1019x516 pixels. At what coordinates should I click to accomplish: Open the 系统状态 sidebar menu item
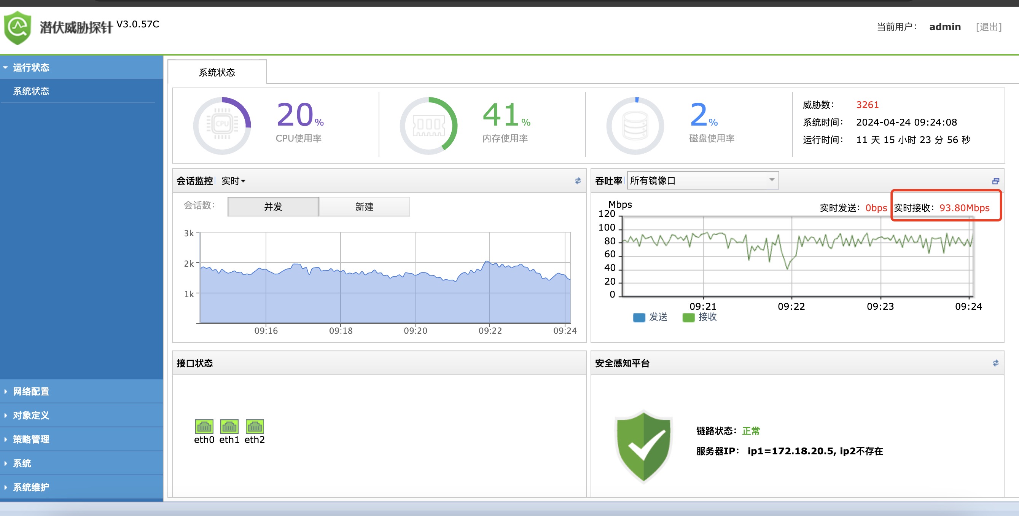pos(31,91)
